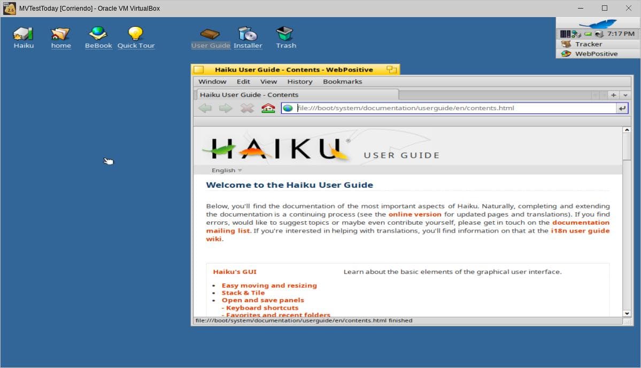
Task: Select the Haiku User Guide - Contents tab
Action: coord(249,95)
